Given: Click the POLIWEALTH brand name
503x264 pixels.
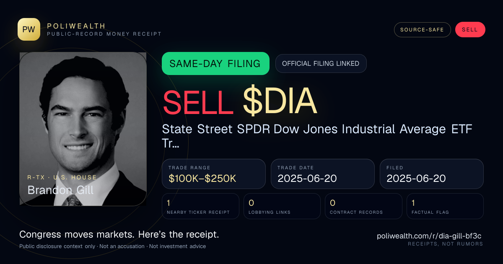Looking at the screenshot, I should (x=76, y=26).
